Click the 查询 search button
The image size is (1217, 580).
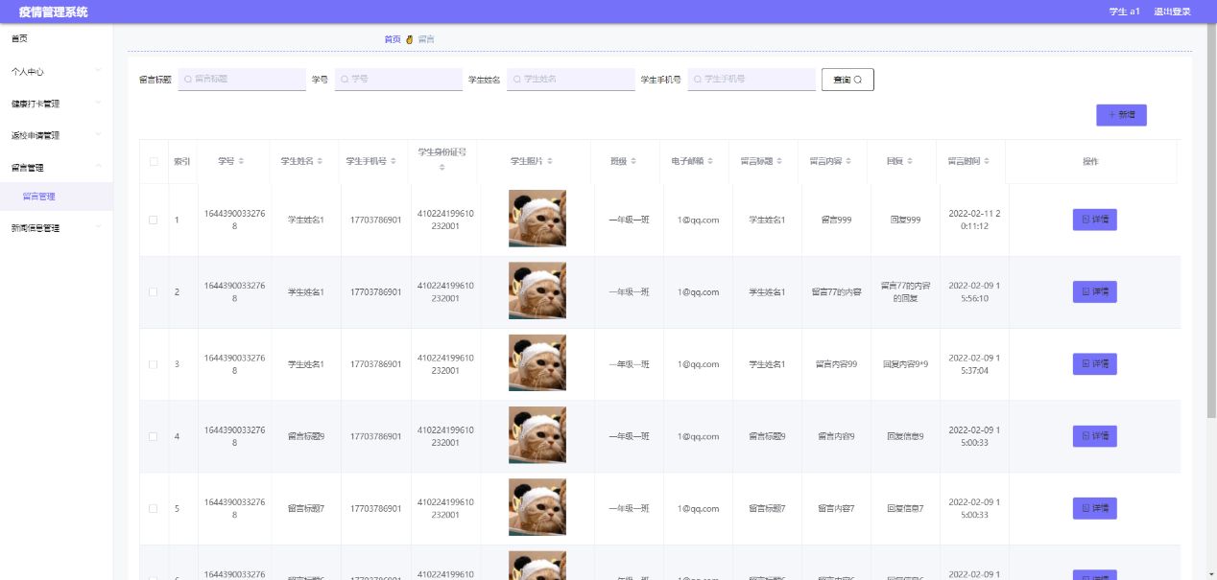point(847,80)
